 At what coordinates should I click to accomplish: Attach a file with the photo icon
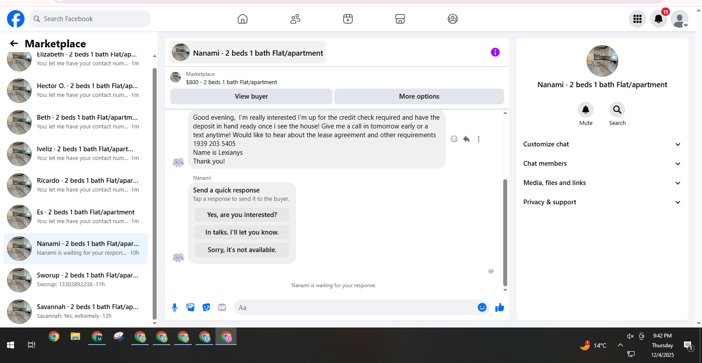point(190,307)
